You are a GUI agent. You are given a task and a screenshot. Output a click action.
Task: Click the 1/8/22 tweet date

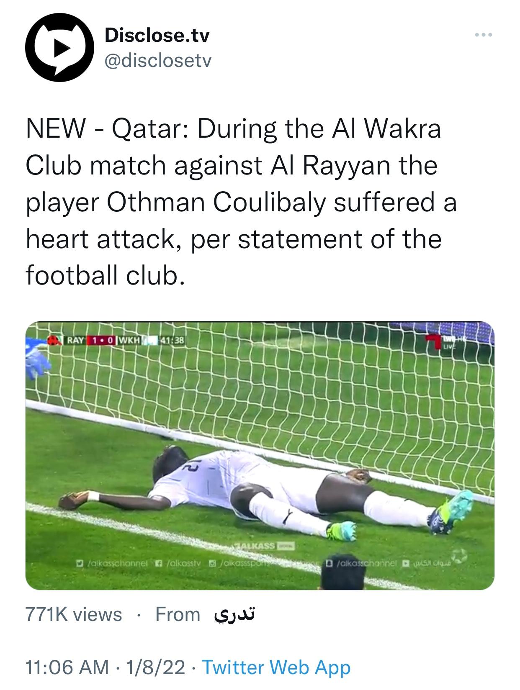click(x=155, y=667)
